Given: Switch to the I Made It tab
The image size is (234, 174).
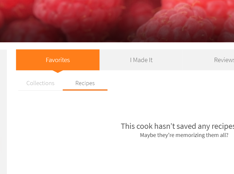Looking at the screenshot, I should pos(142,60).
